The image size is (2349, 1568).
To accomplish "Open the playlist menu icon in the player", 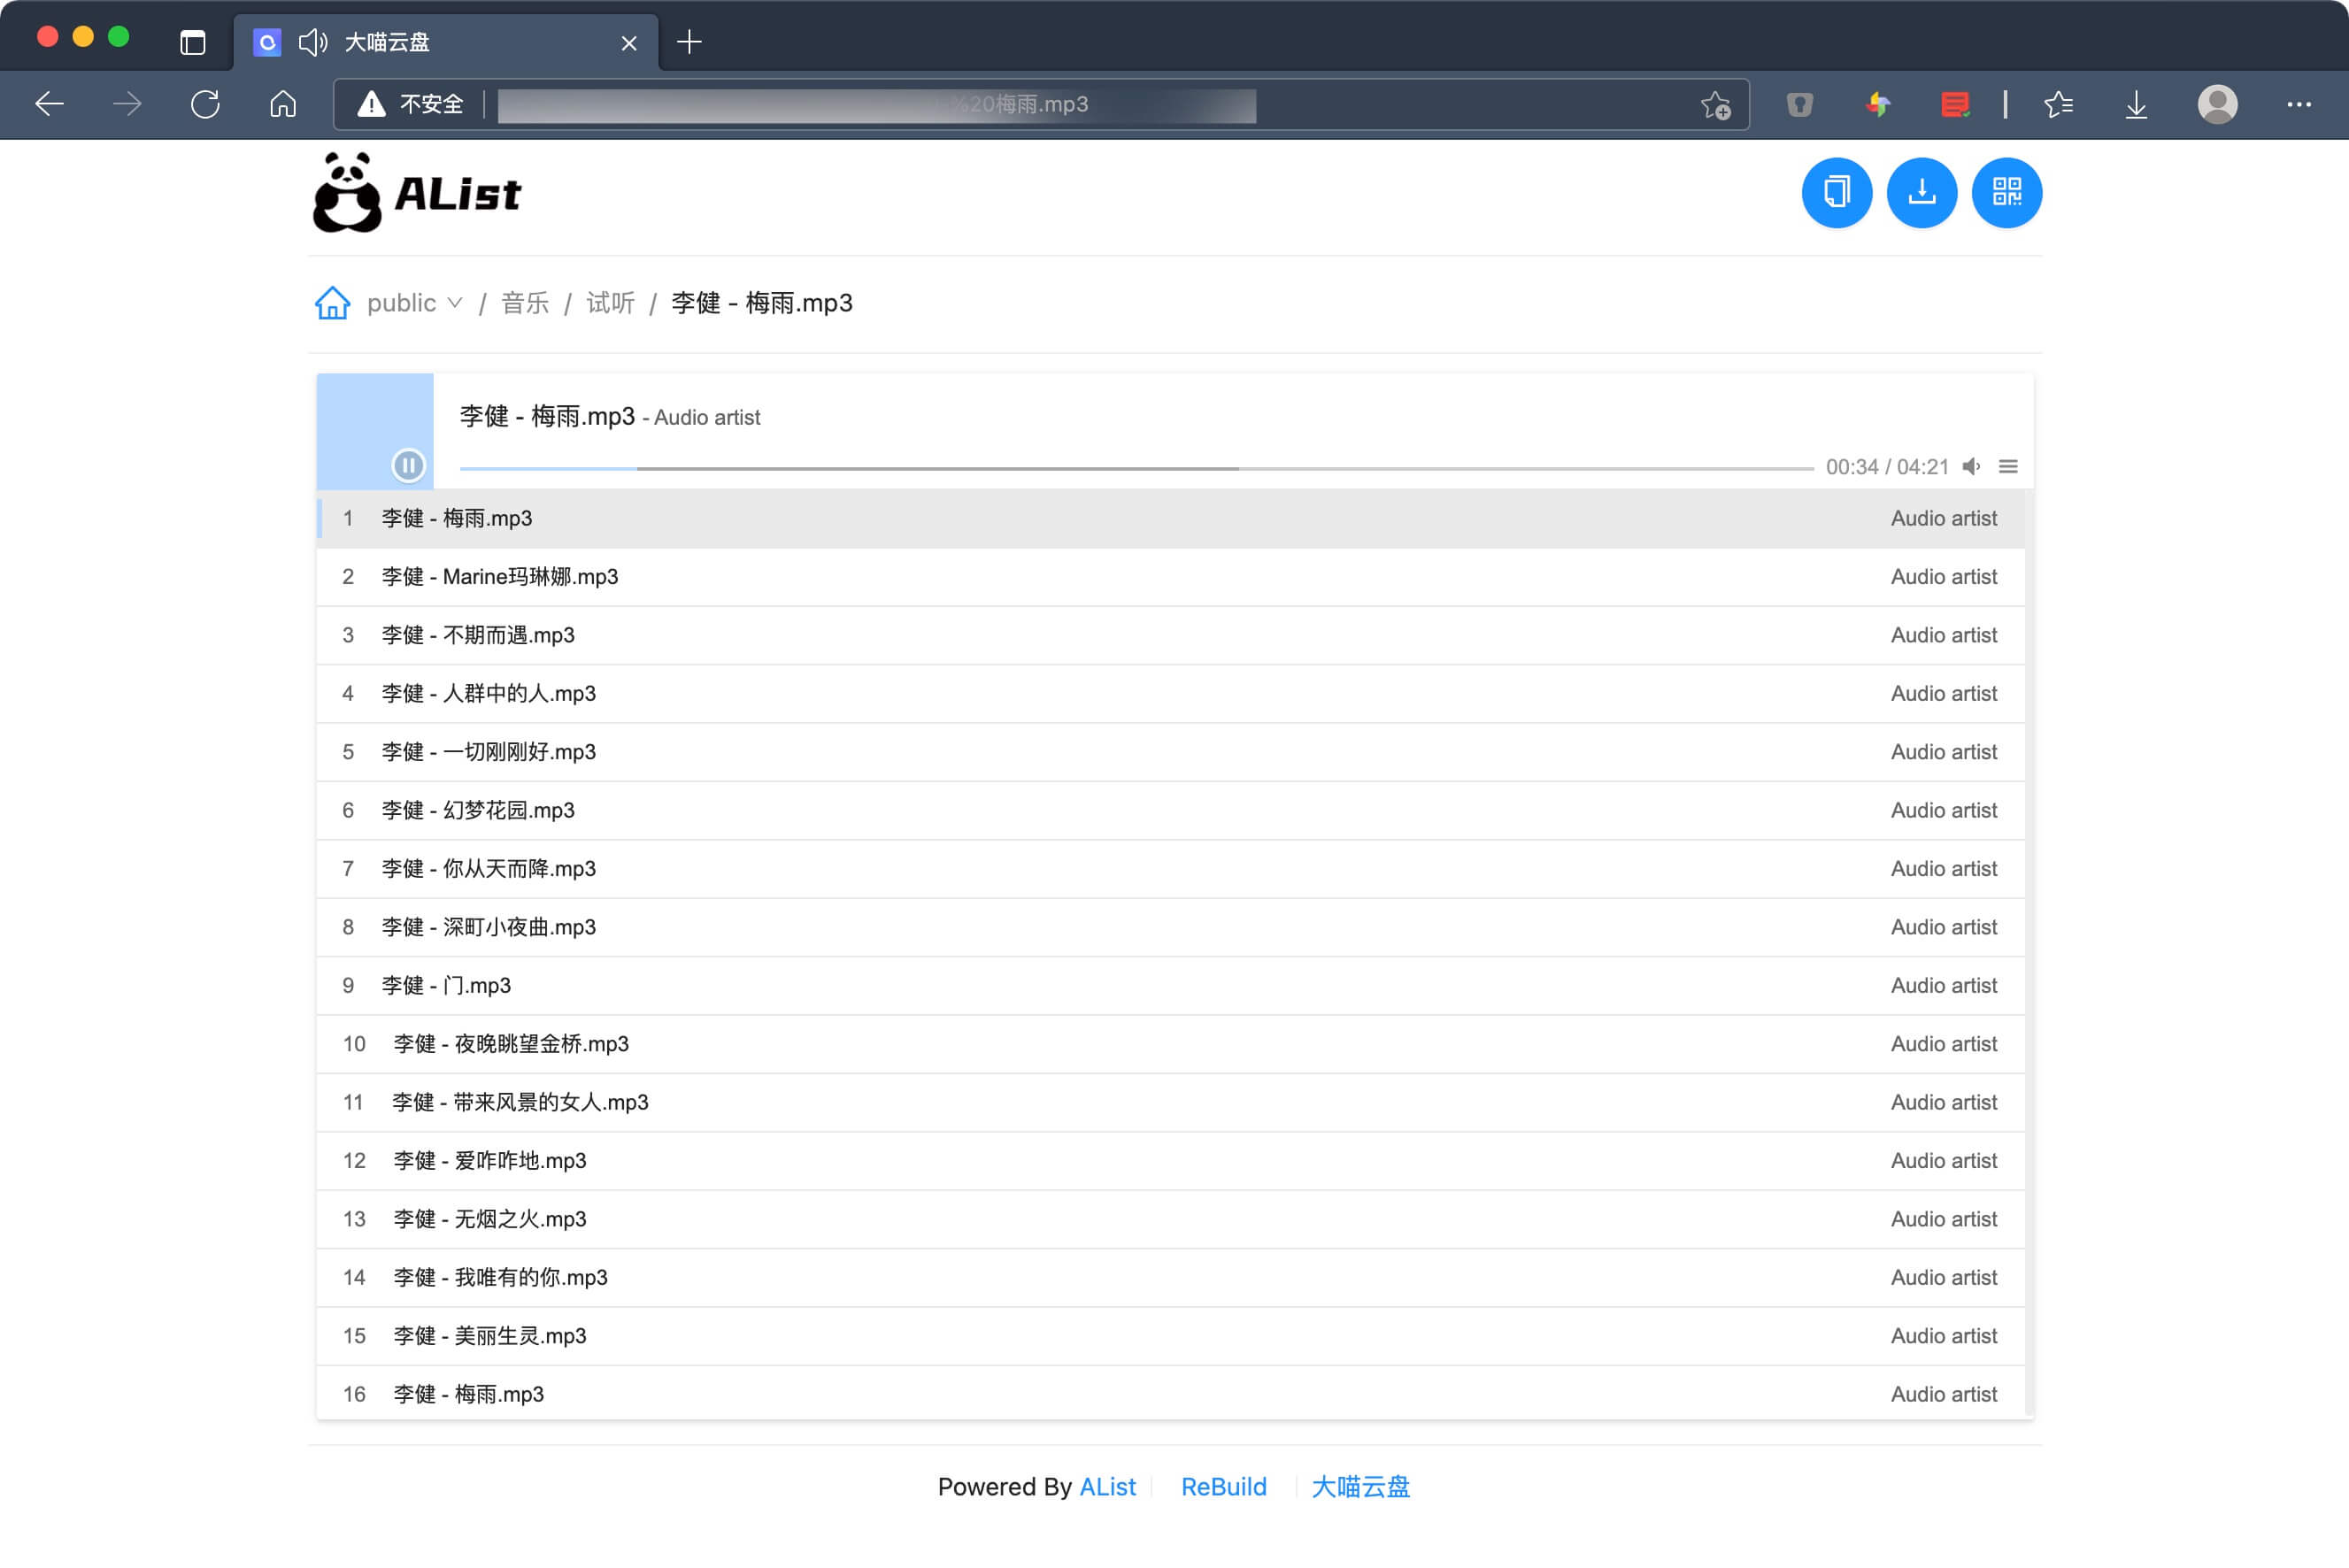I will pyautogui.click(x=2008, y=466).
